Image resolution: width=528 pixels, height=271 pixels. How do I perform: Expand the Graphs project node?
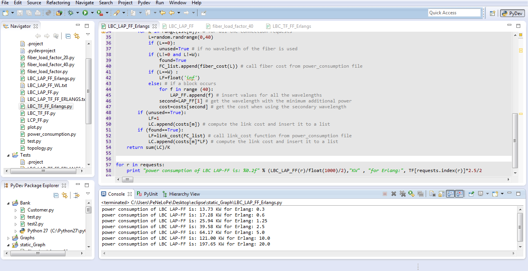(x=9, y=238)
